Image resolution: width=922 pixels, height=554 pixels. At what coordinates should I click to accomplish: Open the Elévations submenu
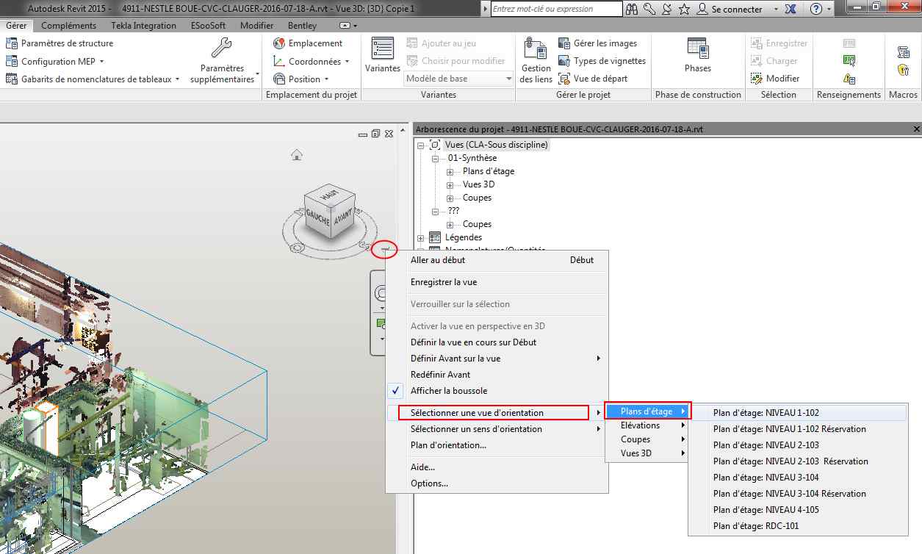[x=649, y=425]
